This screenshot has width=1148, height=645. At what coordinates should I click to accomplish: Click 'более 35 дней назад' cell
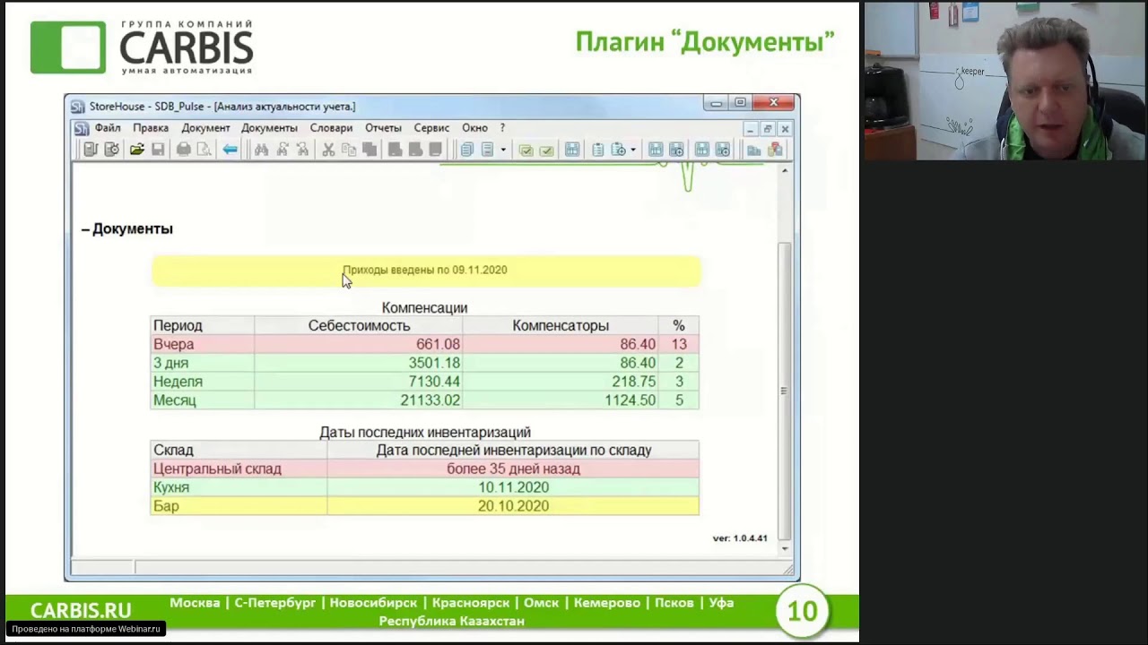pyautogui.click(x=513, y=469)
